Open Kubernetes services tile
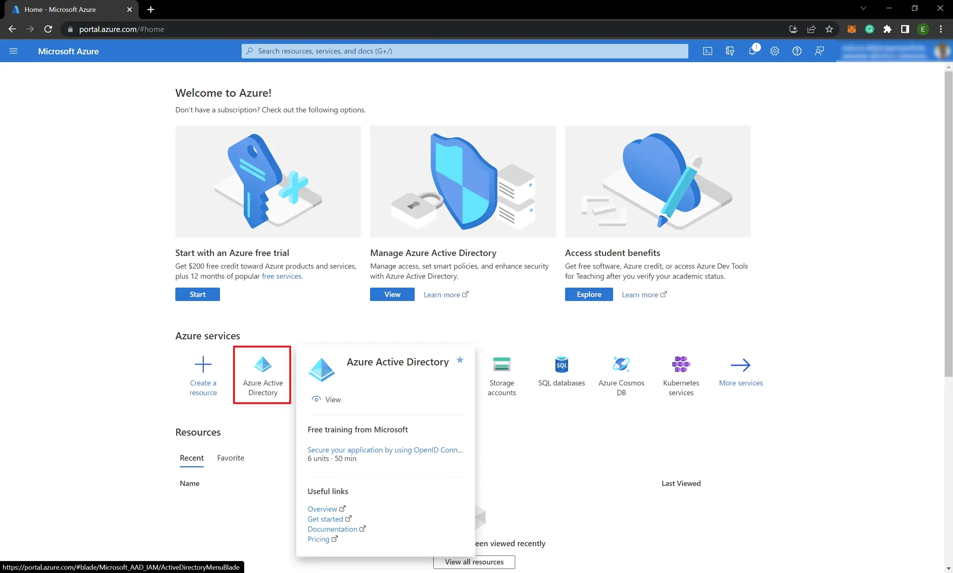The image size is (953, 573). point(681,376)
